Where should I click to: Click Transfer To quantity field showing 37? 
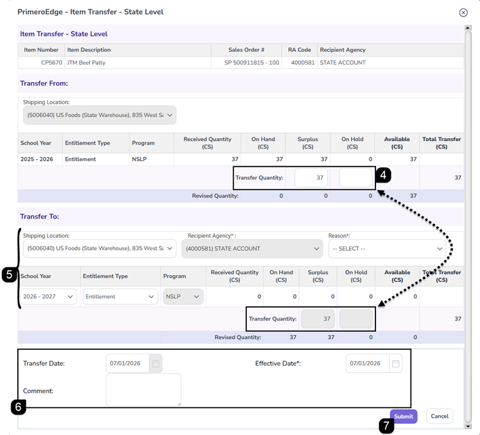[318, 319]
